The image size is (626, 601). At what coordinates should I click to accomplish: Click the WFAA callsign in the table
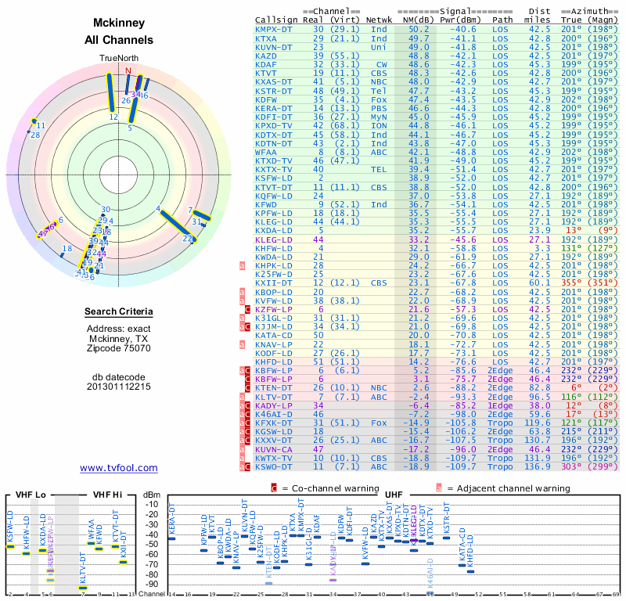[x=266, y=152]
